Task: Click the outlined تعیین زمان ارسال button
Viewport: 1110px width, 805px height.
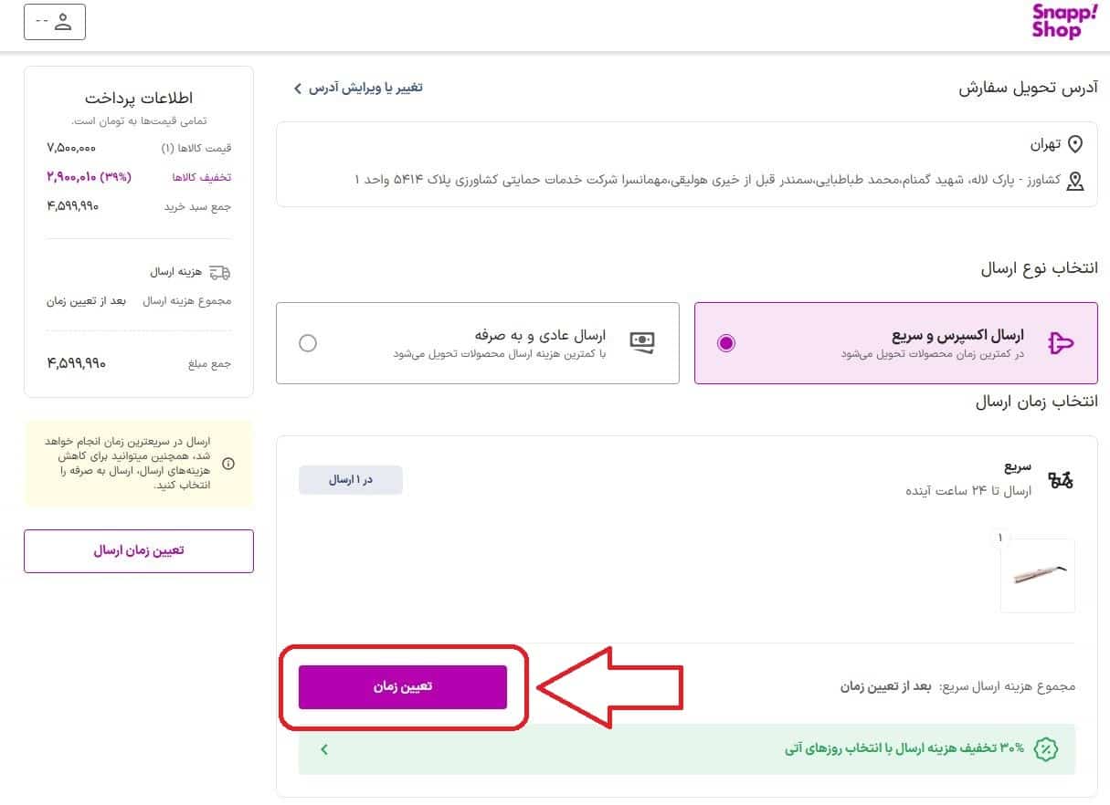Action: tap(139, 551)
